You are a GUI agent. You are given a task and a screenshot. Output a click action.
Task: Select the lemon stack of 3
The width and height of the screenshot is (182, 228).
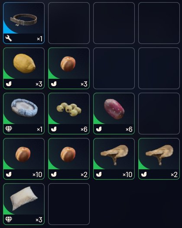[24, 68]
